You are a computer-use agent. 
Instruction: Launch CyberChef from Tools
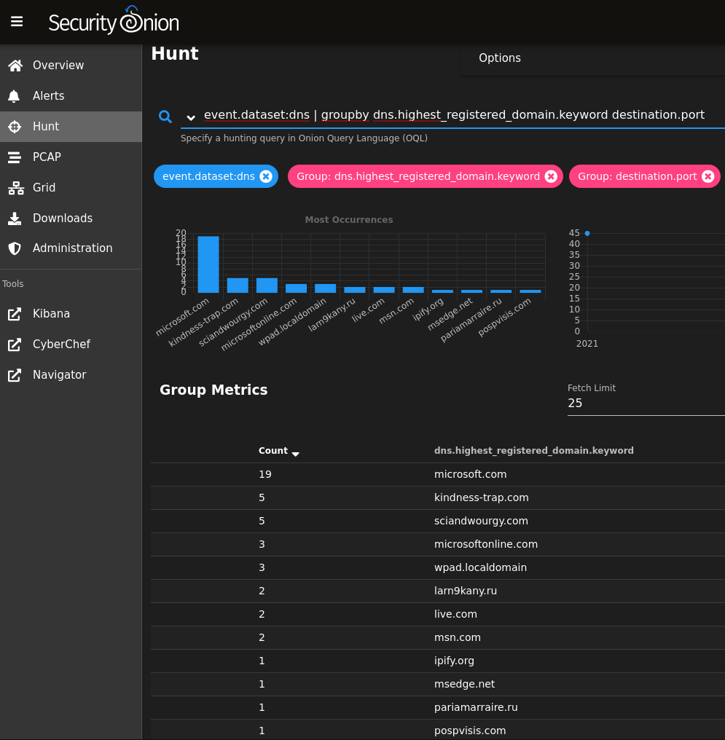click(71, 345)
